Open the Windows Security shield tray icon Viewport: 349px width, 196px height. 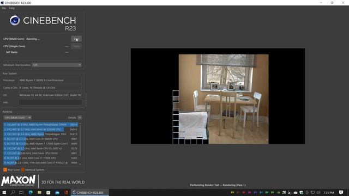302,192
